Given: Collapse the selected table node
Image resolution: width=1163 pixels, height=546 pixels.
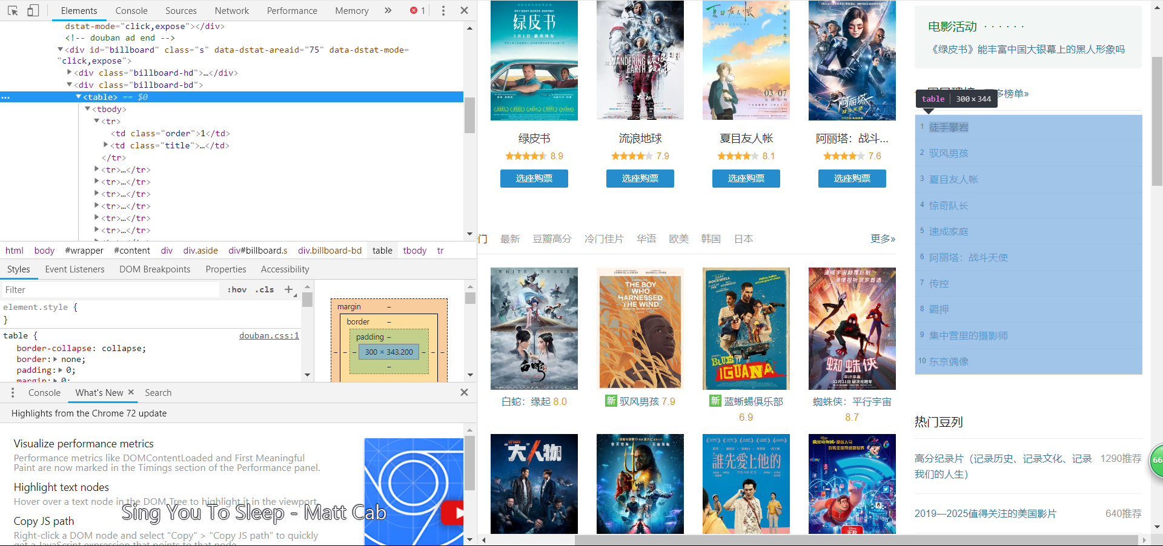Looking at the screenshot, I should point(78,97).
